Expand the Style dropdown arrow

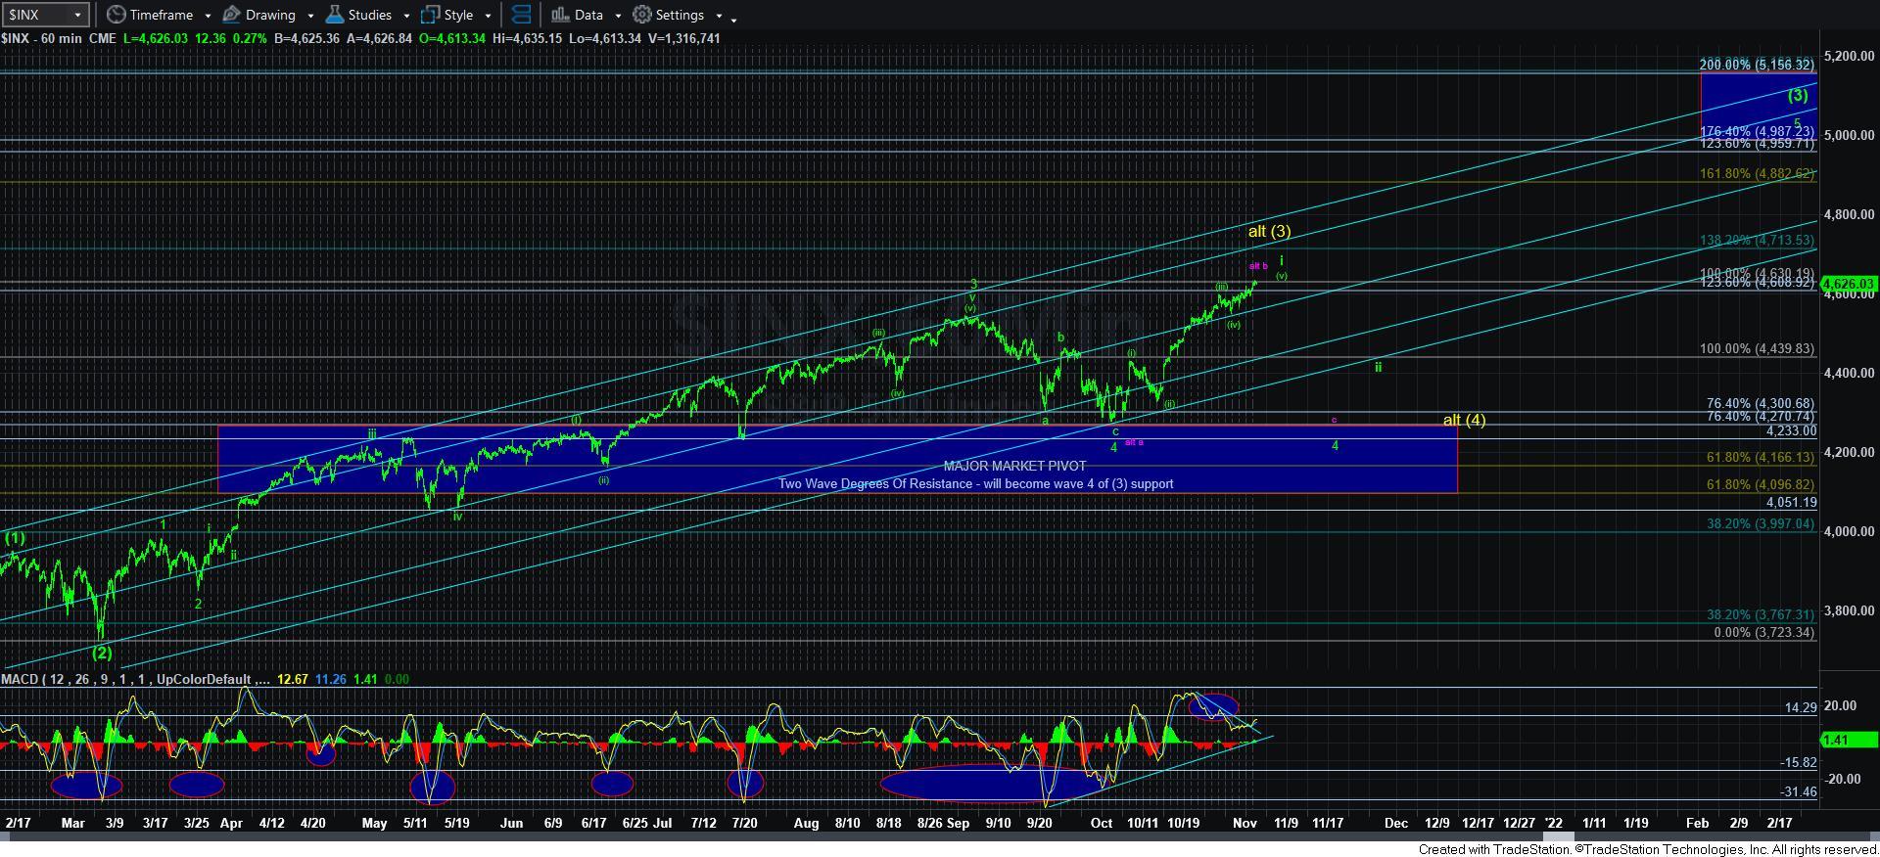coord(488,16)
